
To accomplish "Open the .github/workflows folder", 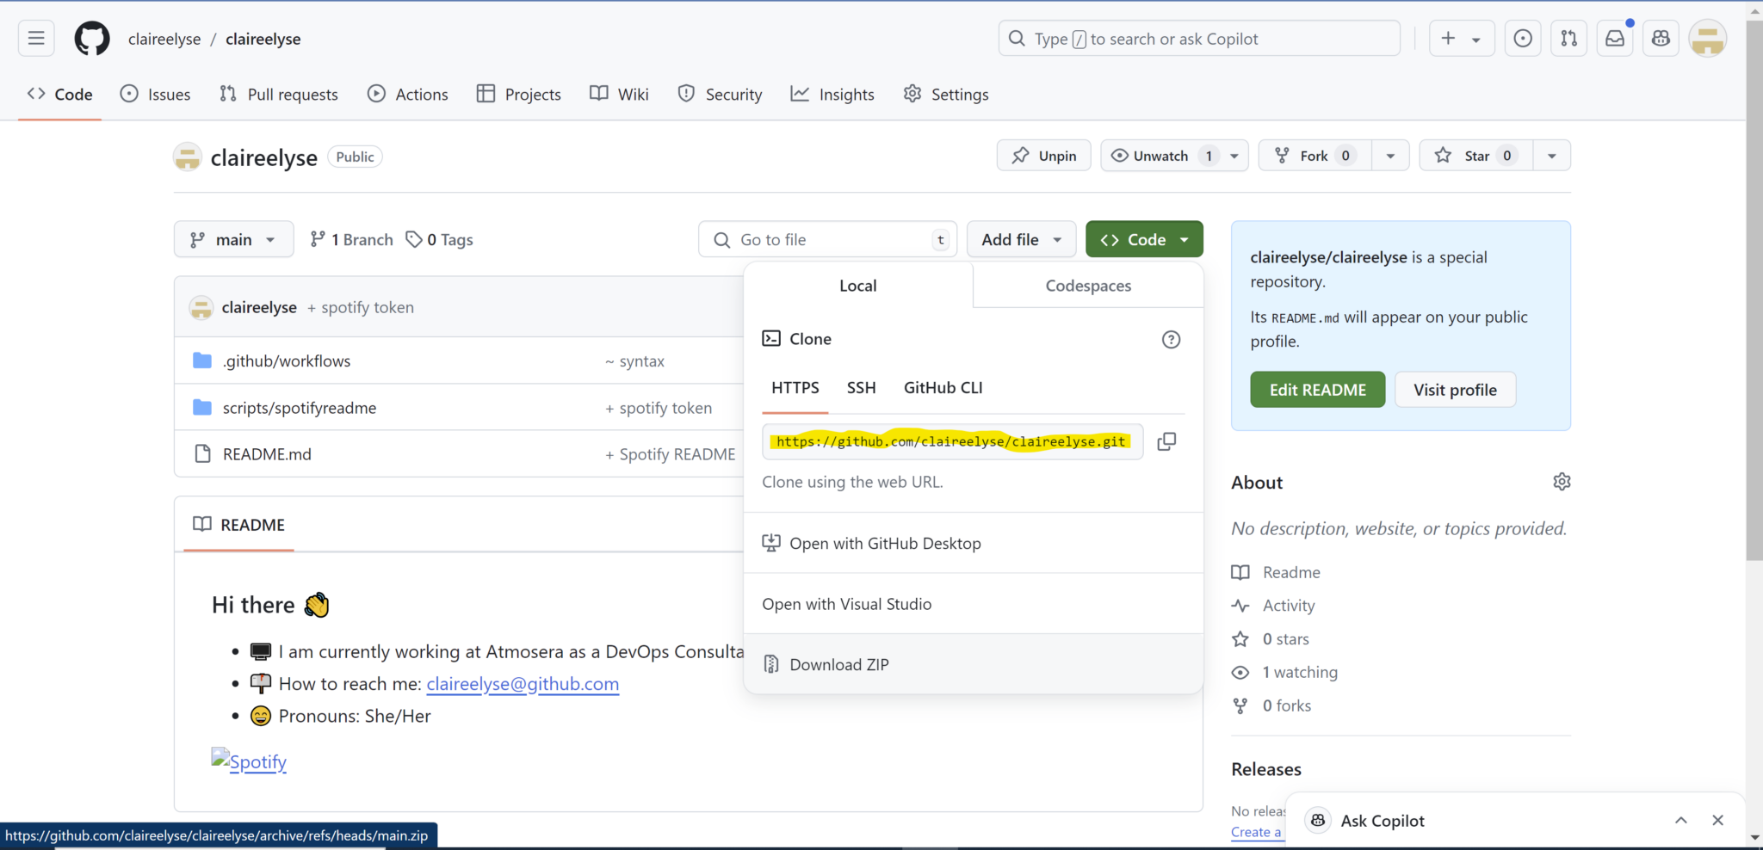I will pyautogui.click(x=287, y=361).
